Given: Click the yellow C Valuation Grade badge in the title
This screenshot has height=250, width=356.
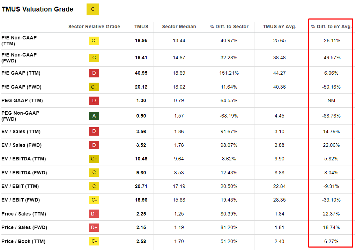Looking at the screenshot, I should tap(92, 9).
